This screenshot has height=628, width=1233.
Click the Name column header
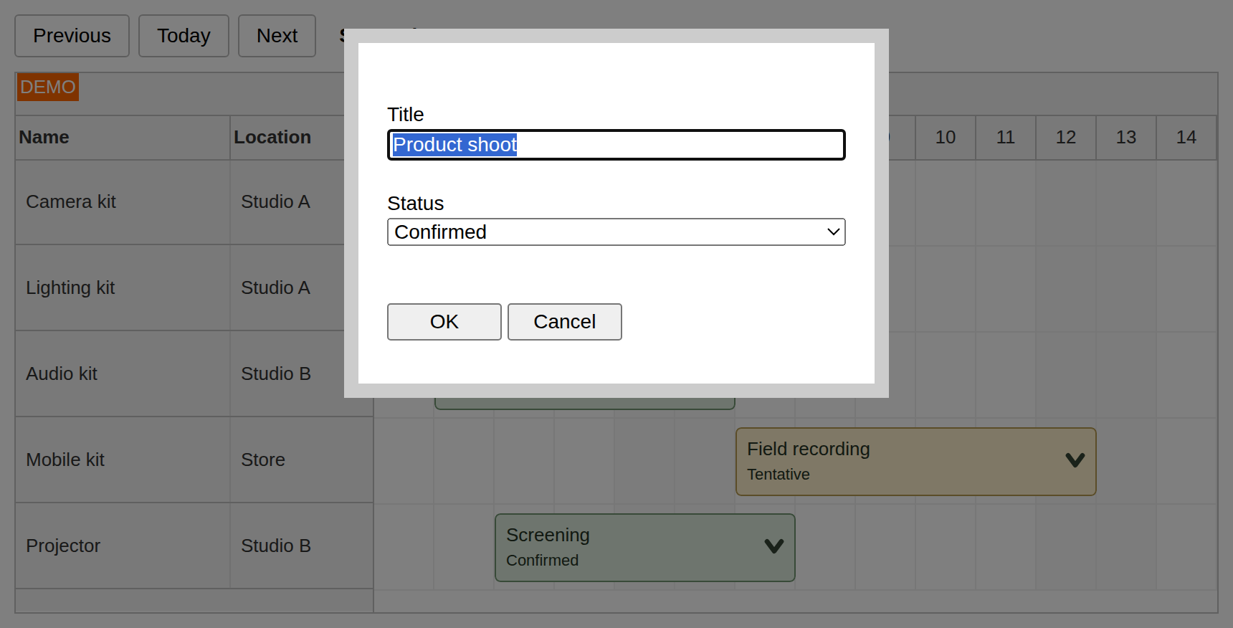tap(123, 138)
